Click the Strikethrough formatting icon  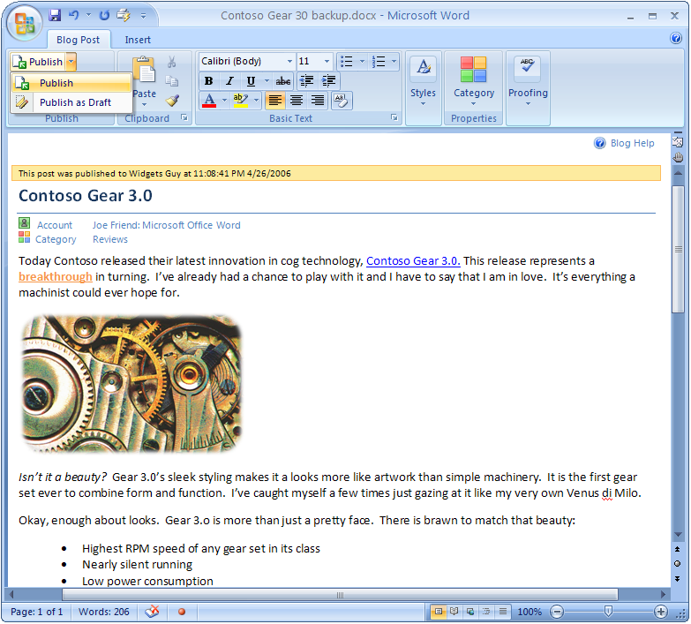(283, 81)
